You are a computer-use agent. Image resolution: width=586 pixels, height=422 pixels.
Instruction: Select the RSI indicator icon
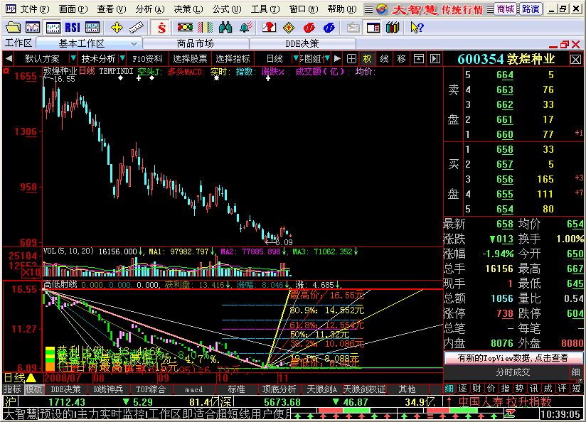tap(73, 27)
